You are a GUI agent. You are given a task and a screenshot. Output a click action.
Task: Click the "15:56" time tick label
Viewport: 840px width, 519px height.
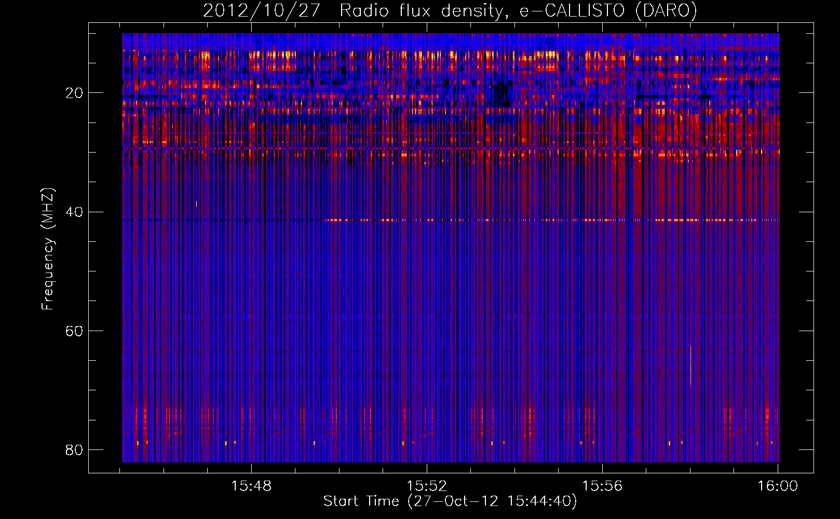pos(602,486)
